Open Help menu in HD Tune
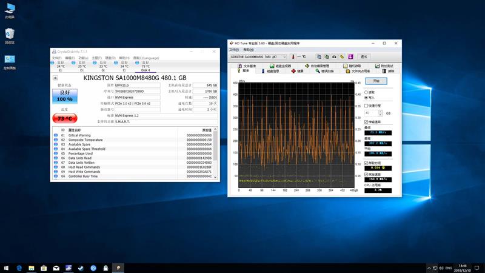The height and width of the screenshot is (273, 485). tap(248, 50)
